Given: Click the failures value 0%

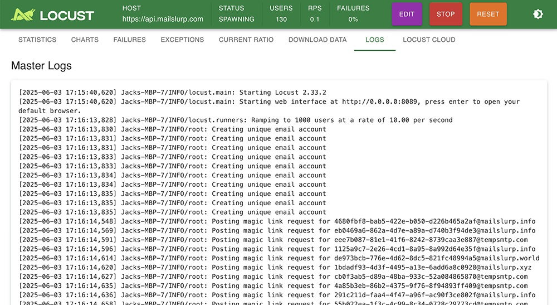Looking at the screenshot, I should [353, 19].
